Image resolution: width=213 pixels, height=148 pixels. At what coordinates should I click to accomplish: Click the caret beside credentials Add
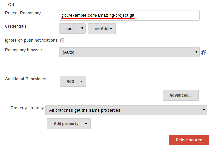(x=111, y=29)
